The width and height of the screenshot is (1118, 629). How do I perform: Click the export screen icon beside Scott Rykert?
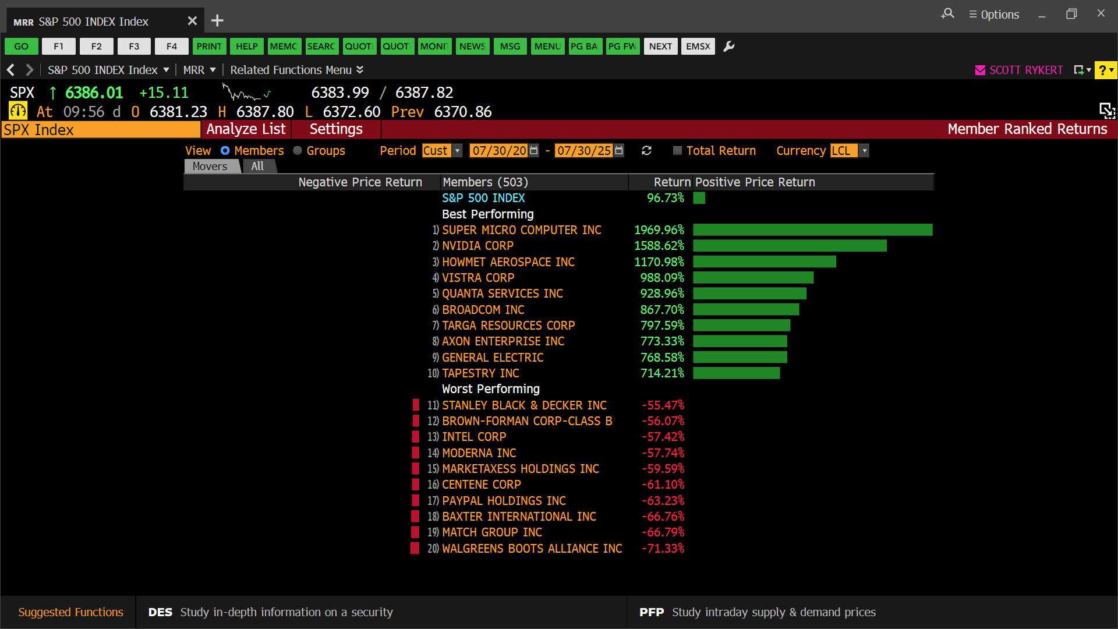click(x=1078, y=70)
